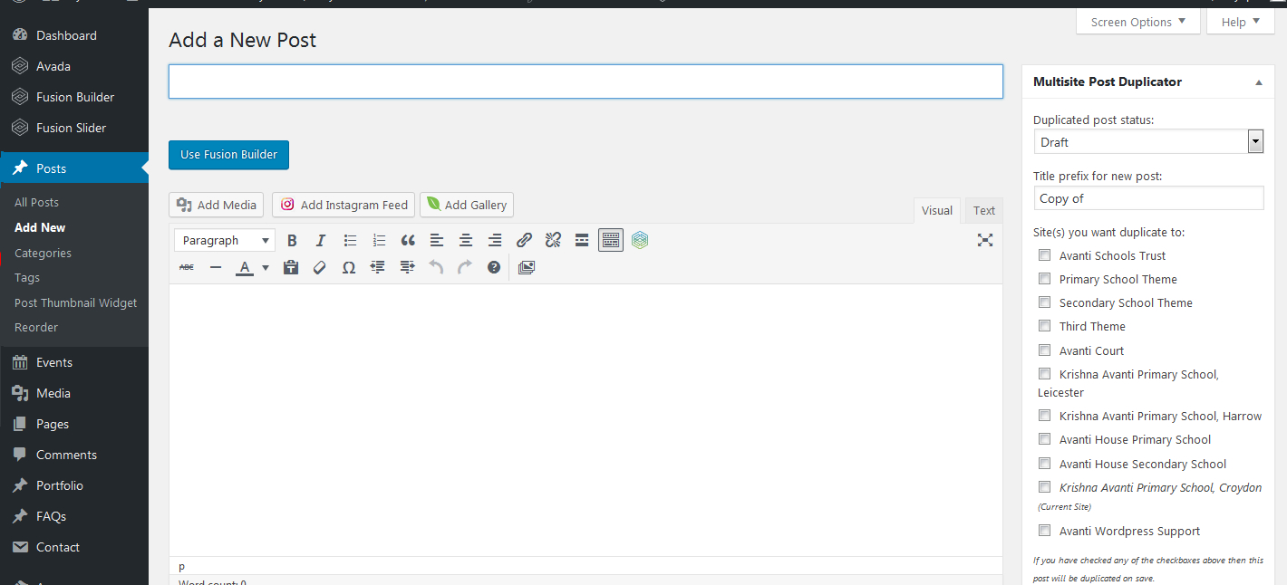Check the Avanti Court site

click(x=1045, y=350)
